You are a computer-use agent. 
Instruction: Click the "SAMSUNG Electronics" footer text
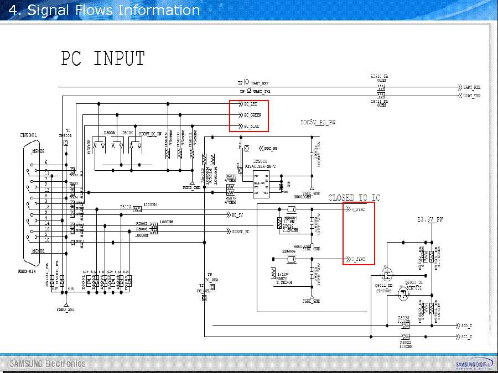pos(48,364)
